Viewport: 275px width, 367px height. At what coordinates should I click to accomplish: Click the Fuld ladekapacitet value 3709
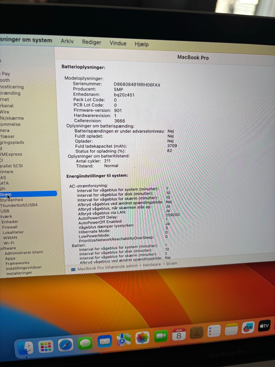(172, 146)
